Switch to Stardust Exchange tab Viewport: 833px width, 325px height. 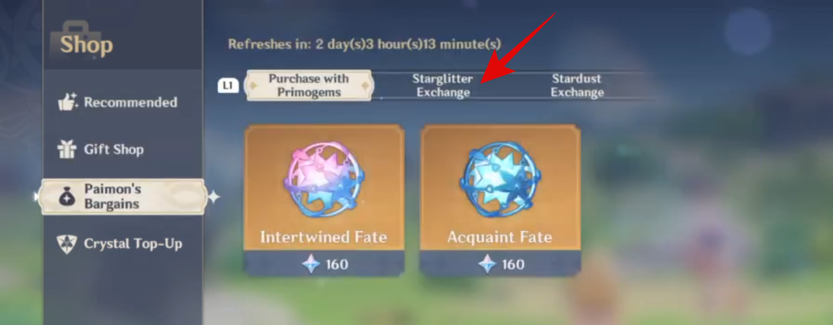(577, 86)
